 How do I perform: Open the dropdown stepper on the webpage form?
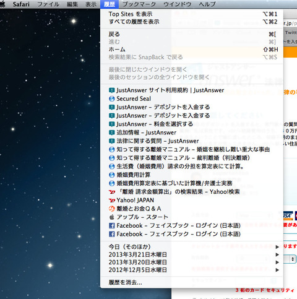[x=293, y=259]
